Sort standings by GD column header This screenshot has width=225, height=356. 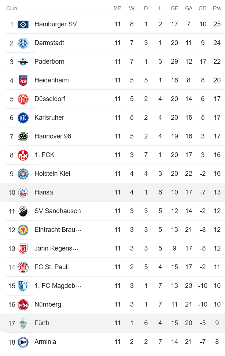[x=203, y=8]
